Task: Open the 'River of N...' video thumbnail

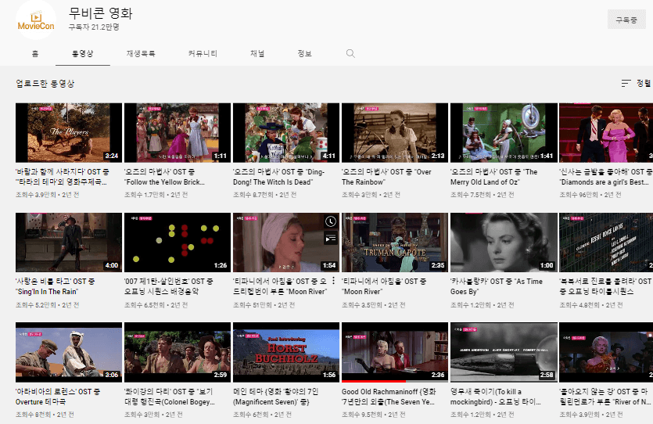Action: (606, 352)
